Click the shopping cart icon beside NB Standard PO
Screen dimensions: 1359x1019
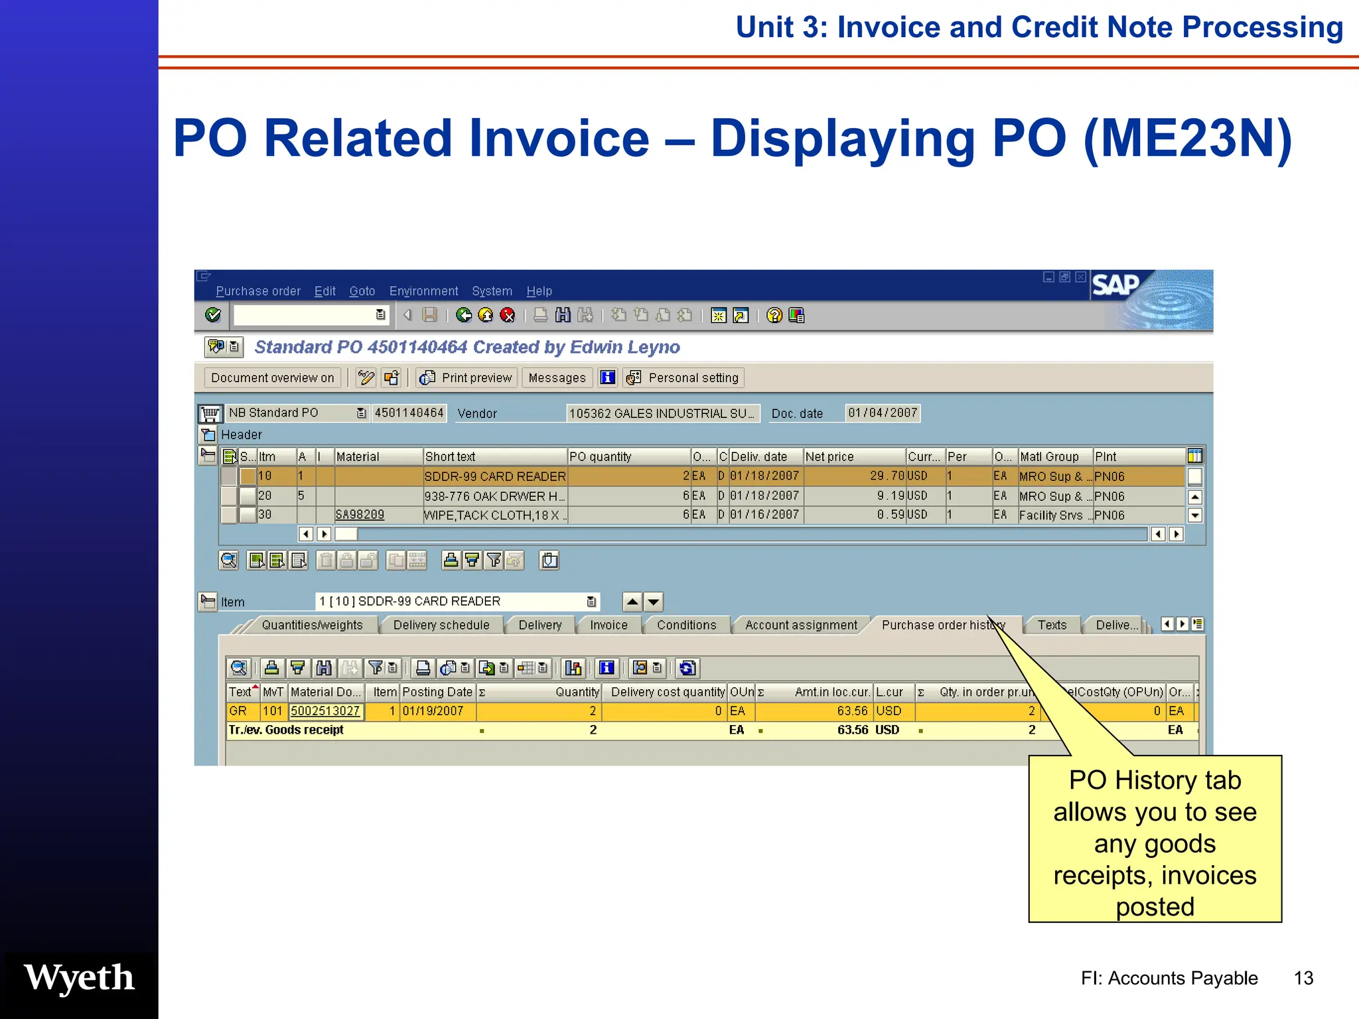pyautogui.click(x=210, y=413)
